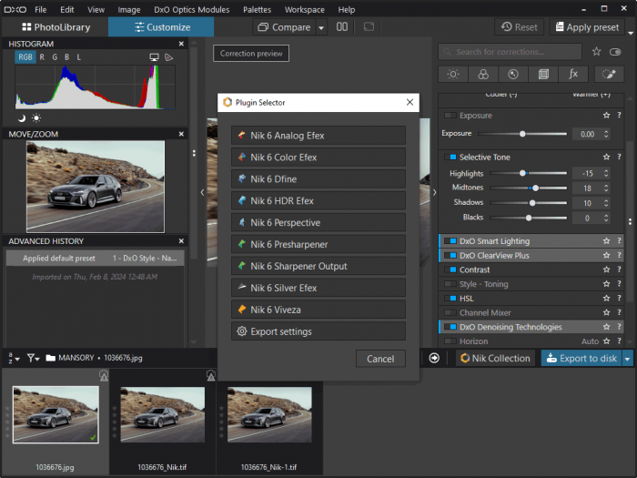Image resolution: width=637 pixels, height=478 pixels.
Task: Click Cancel in Plugin Selector dialog
Action: click(380, 359)
